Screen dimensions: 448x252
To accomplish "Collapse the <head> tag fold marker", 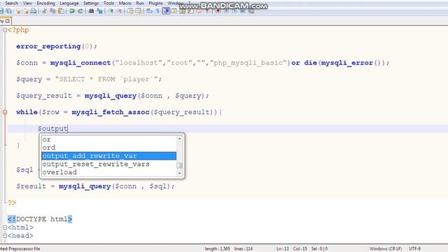I will [5, 236].
